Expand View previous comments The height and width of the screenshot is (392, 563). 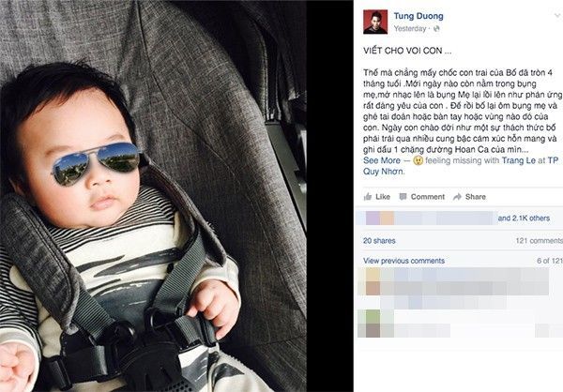tap(403, 261)
